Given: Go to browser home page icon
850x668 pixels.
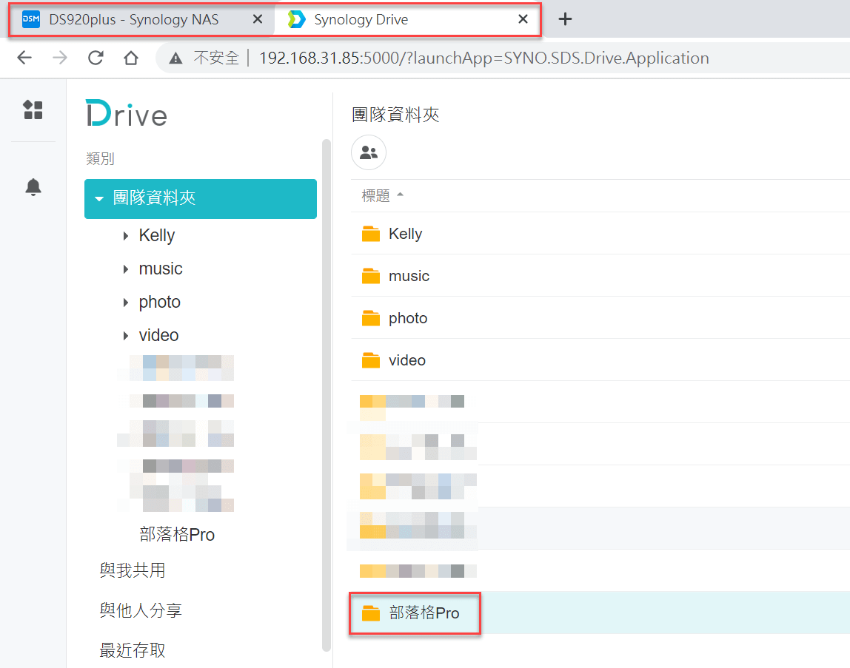Looking at the screenshot, I should pyautogui.click(x=130, y=58).
